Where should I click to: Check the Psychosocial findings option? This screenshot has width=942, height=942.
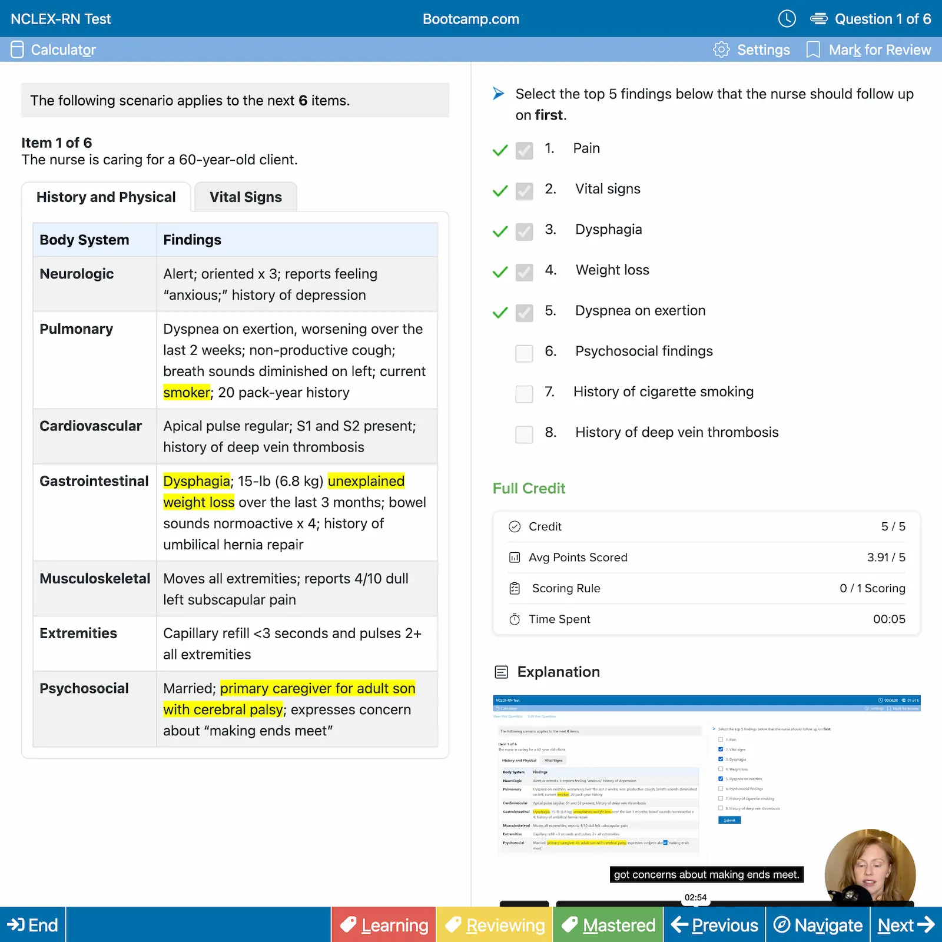click(x=524, y=353)
